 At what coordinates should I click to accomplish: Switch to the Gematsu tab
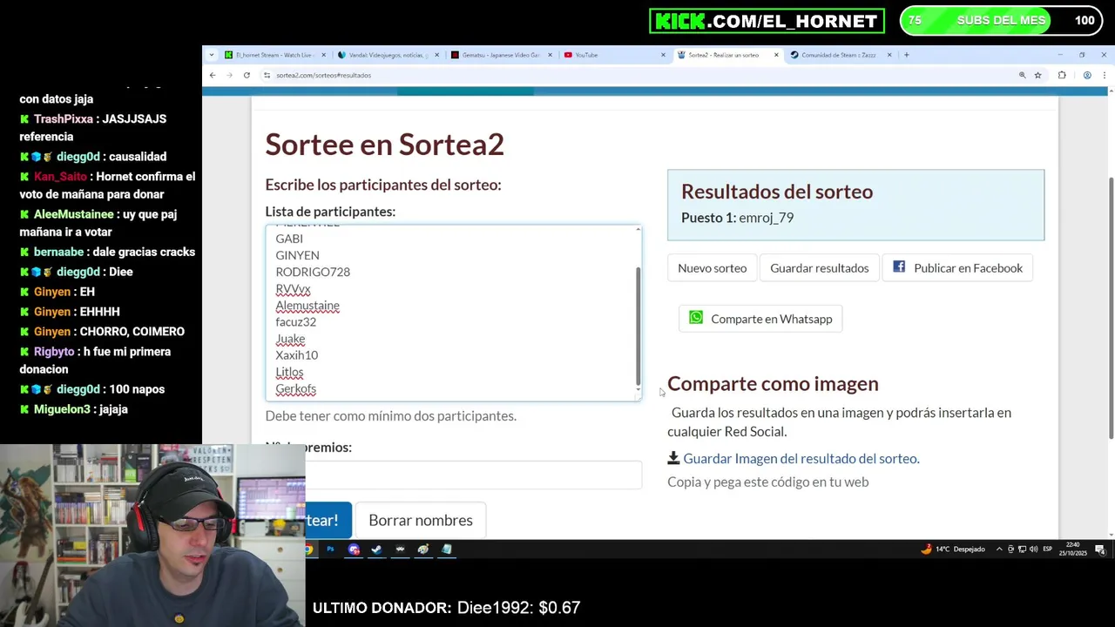[501, 55]
